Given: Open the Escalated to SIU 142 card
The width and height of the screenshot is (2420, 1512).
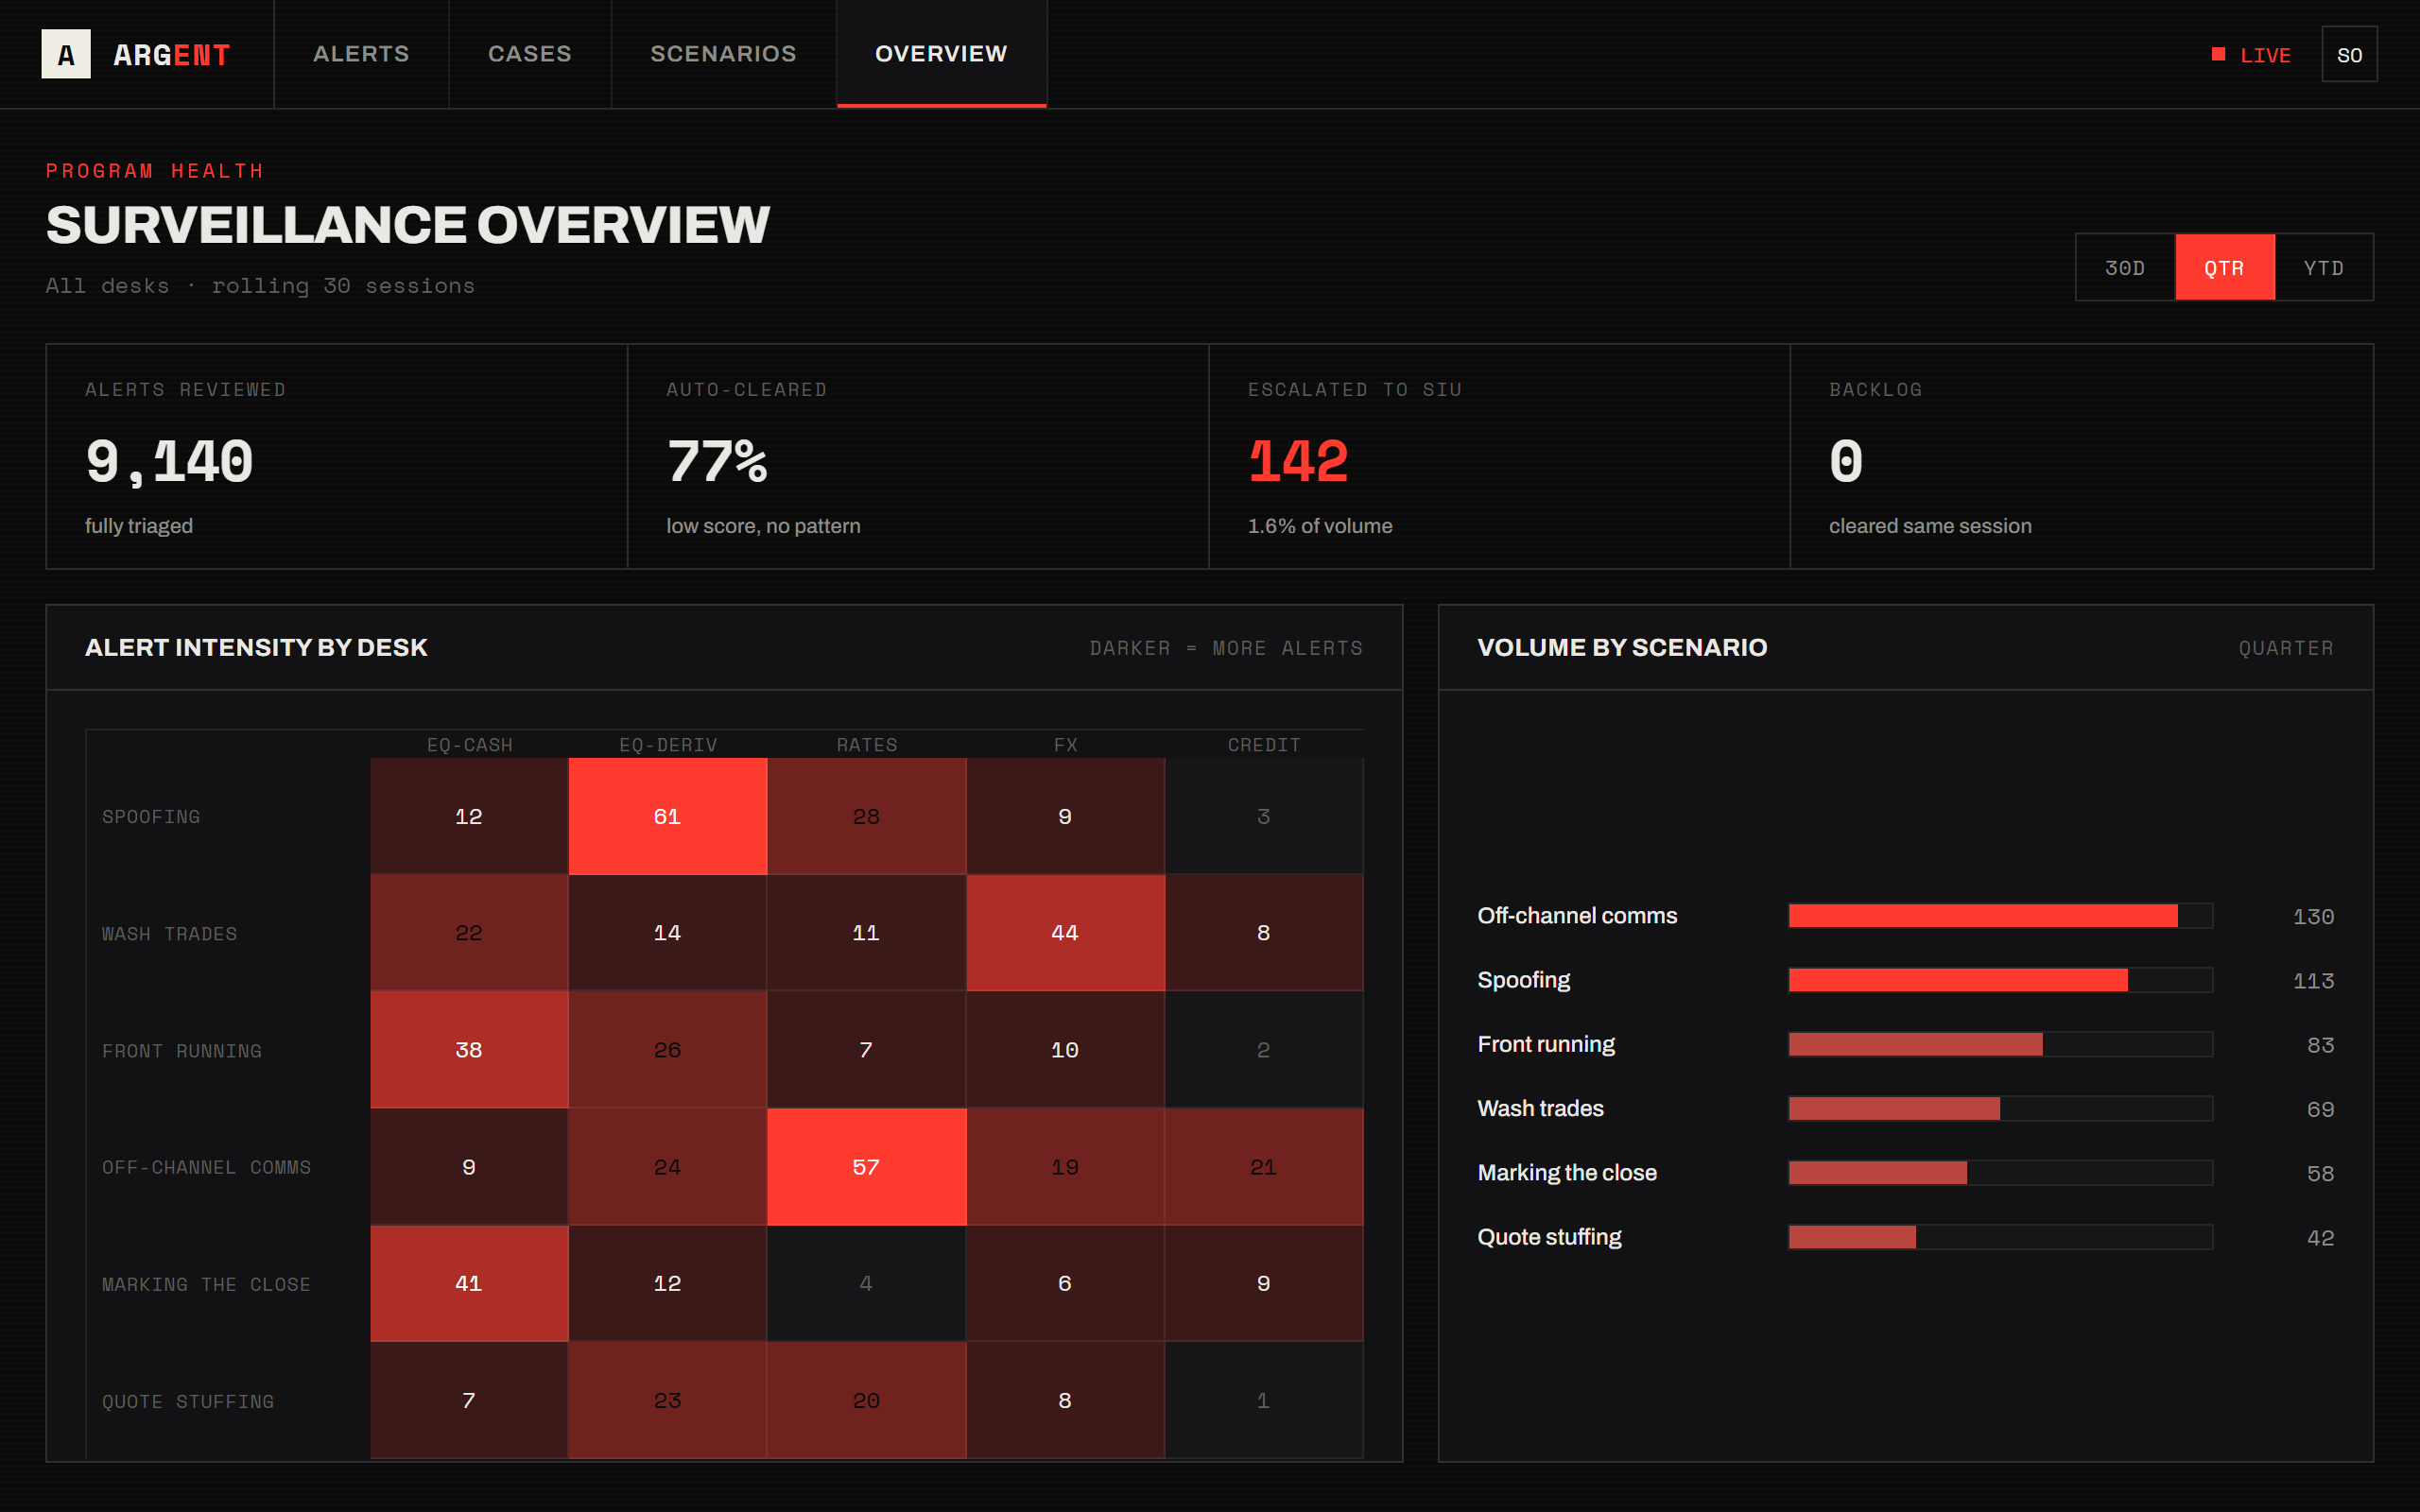Looking at the screenshot, I should (x=1499, y=457).
